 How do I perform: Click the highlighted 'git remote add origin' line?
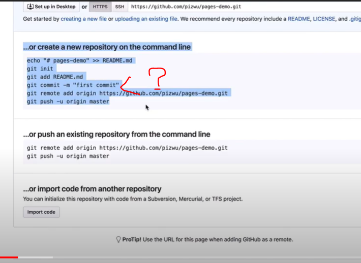(127, 93)
